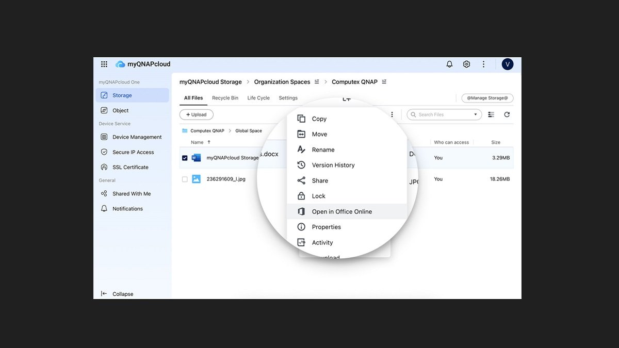Choose Move from the context menu
The height and width of the screenshot is (348, 619).
pos(347,134)
